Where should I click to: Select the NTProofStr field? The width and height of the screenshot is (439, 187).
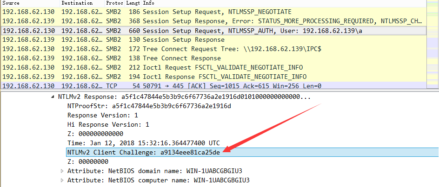pos(149,106)
